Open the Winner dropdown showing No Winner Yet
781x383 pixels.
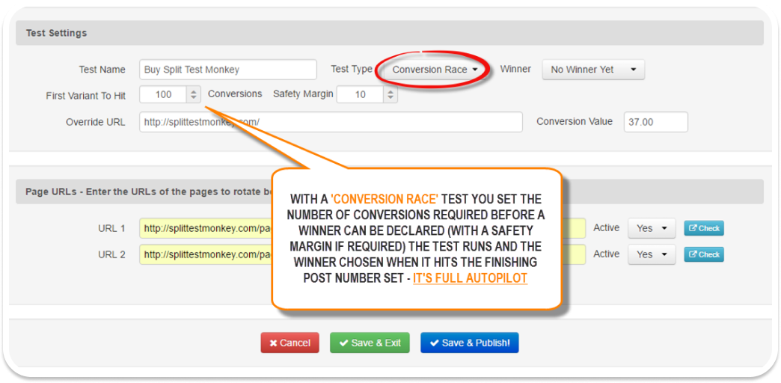coord(593,70)
